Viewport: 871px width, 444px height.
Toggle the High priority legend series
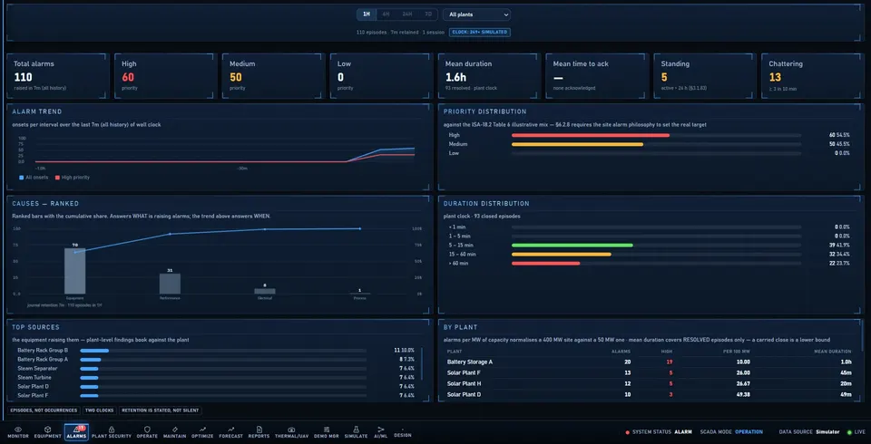click(72, 178)
